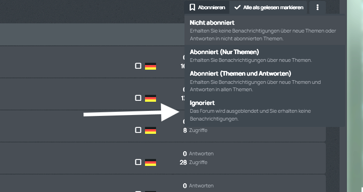Tick the checkbox in the topmost thread row

tap(138, 66)
